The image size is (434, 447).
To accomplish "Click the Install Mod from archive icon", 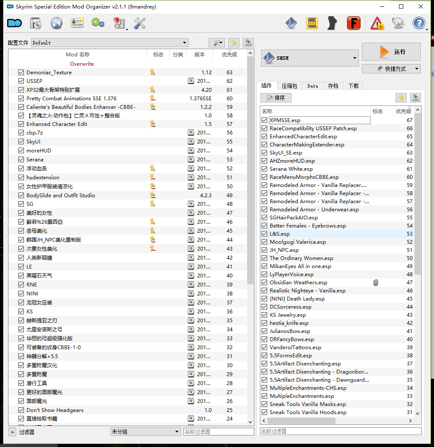I will tap(35, 23).
